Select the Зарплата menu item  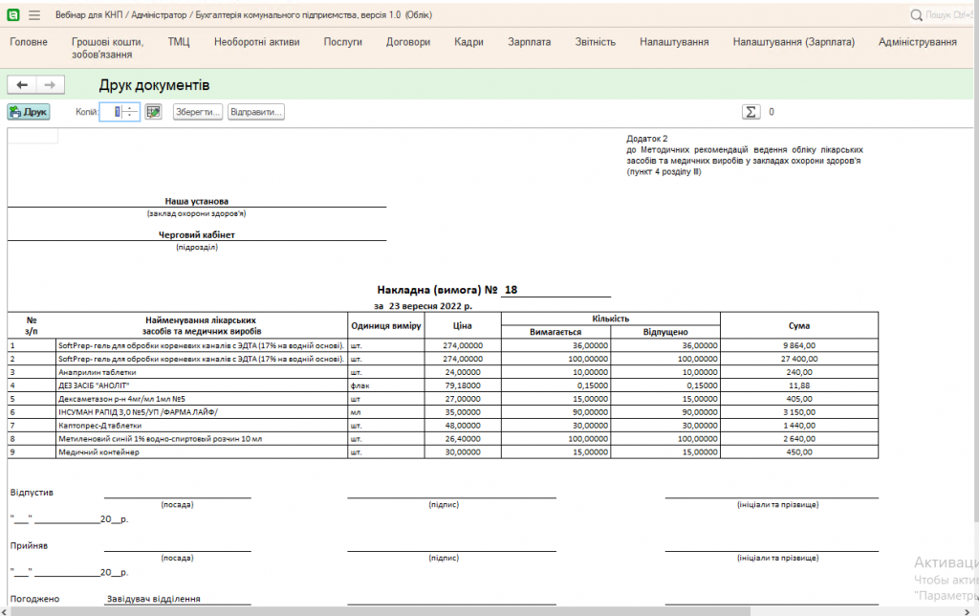click(529, 42)
